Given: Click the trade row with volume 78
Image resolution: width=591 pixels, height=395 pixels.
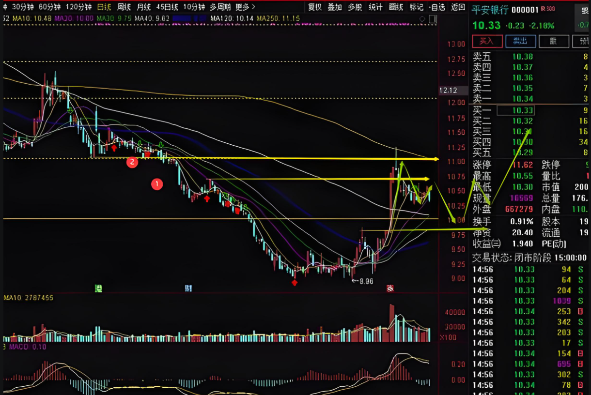Looking at the screenshot, I should [530, 385].
